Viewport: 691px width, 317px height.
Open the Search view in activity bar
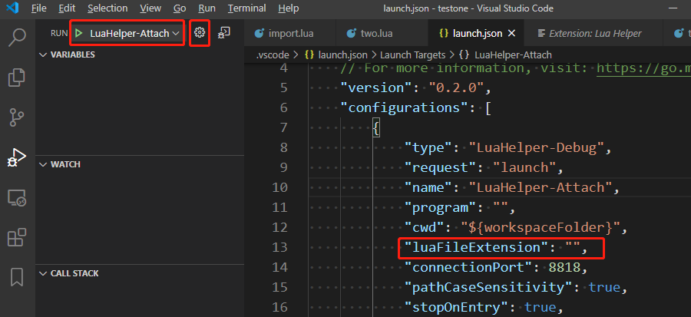(x=17, y=38)
